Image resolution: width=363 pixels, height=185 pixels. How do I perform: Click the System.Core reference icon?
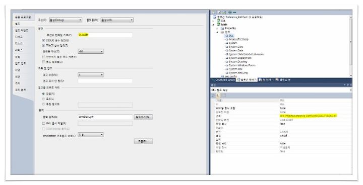[227, 47]
